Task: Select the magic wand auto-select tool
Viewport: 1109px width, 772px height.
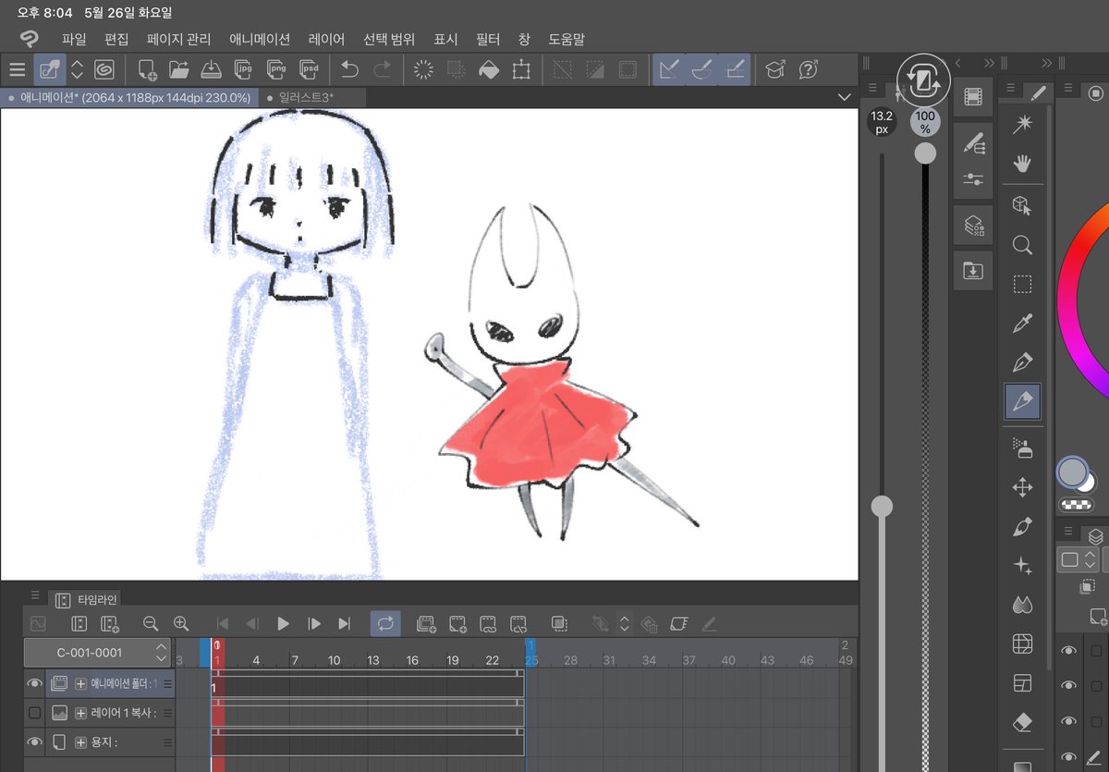Action: click(1022, 125)
